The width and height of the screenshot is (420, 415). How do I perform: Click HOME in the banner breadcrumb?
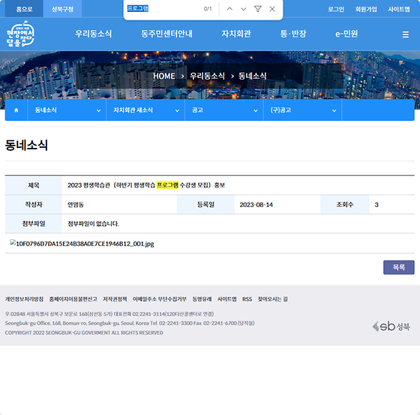pyautogui.click(x=164, y=76)
